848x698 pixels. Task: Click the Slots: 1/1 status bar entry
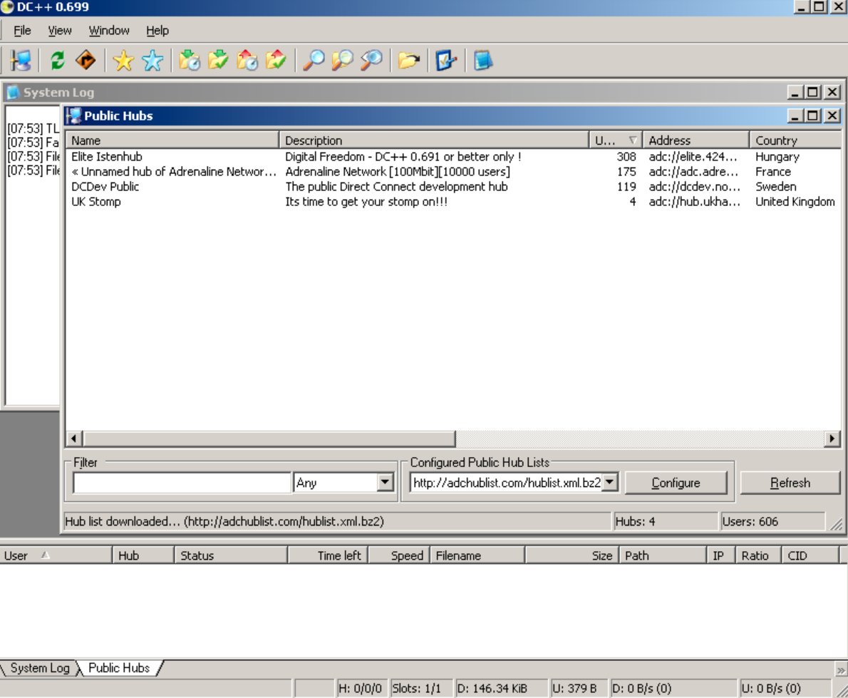[x=422, y=688]
